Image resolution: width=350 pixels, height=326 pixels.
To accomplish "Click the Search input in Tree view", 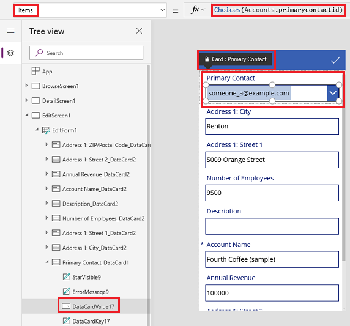I will [x=86, y=53].
